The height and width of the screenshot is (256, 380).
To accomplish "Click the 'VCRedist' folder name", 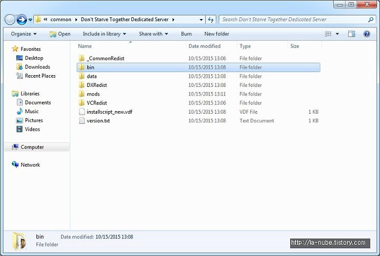I will pyautogui.click(x=97, y=103).
